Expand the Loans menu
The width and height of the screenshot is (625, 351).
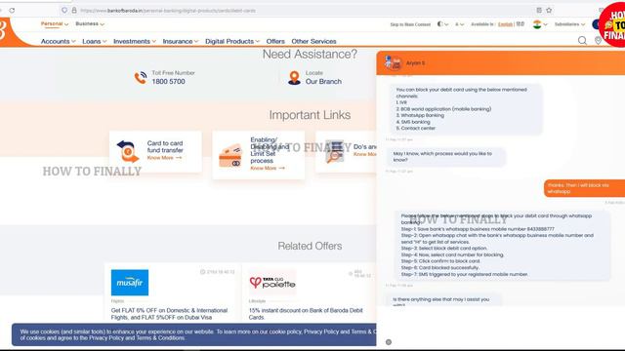[x=94, y=41]
